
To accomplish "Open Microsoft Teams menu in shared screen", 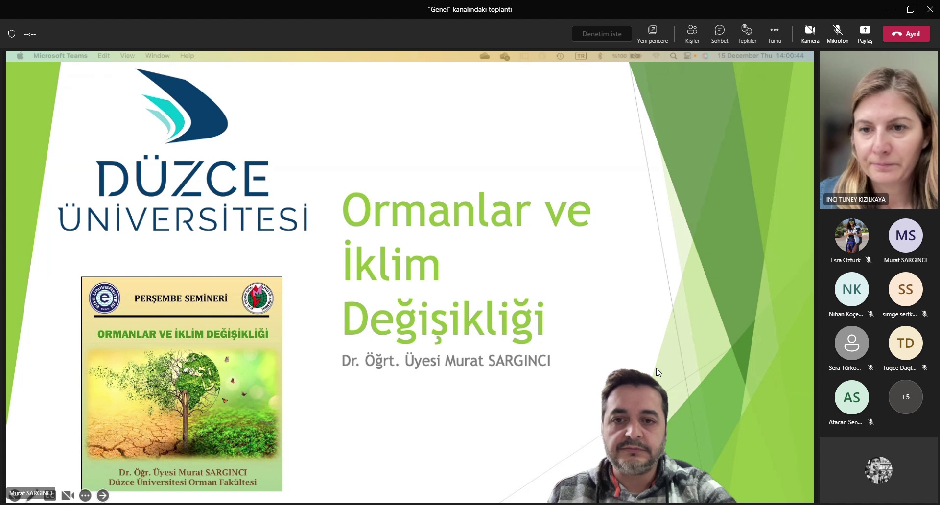I will click(60, 56).
